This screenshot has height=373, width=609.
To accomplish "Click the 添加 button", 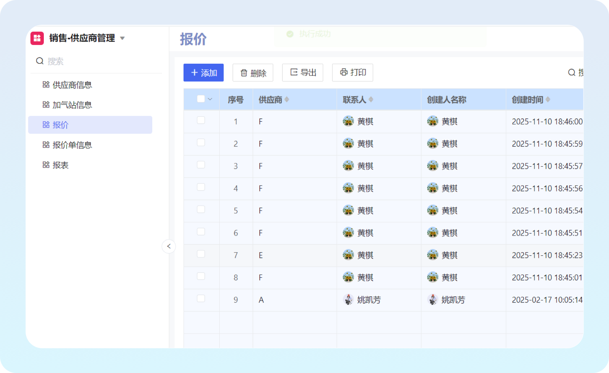I will coord(203,73).
